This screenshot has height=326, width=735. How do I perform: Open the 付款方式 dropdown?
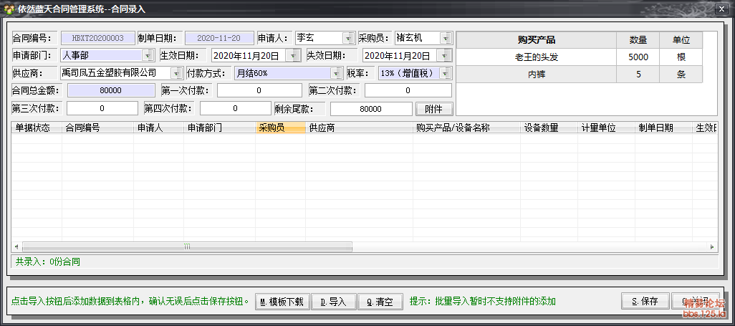tap(336, 73)
